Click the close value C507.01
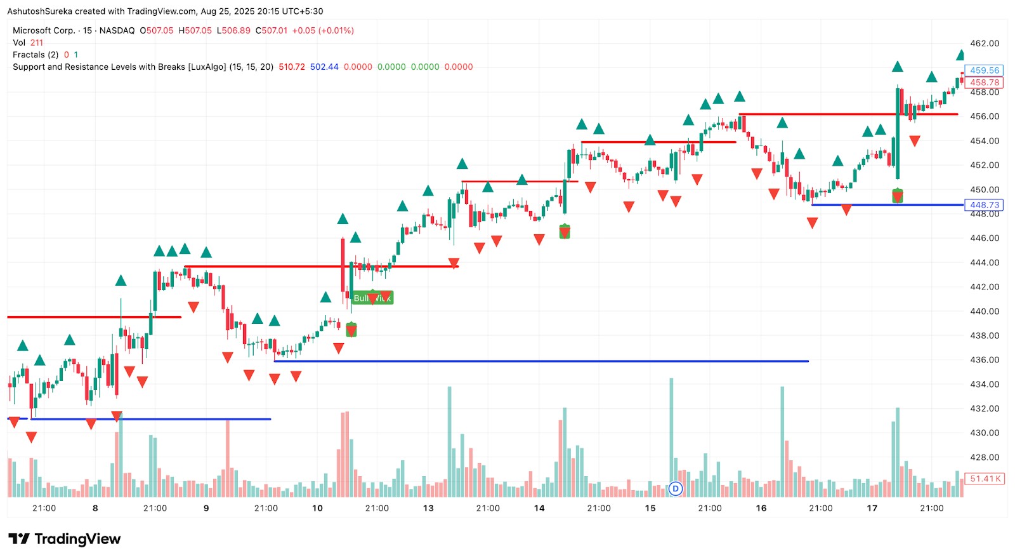Viewport: 1015px width, 560px height. point(272,30)
